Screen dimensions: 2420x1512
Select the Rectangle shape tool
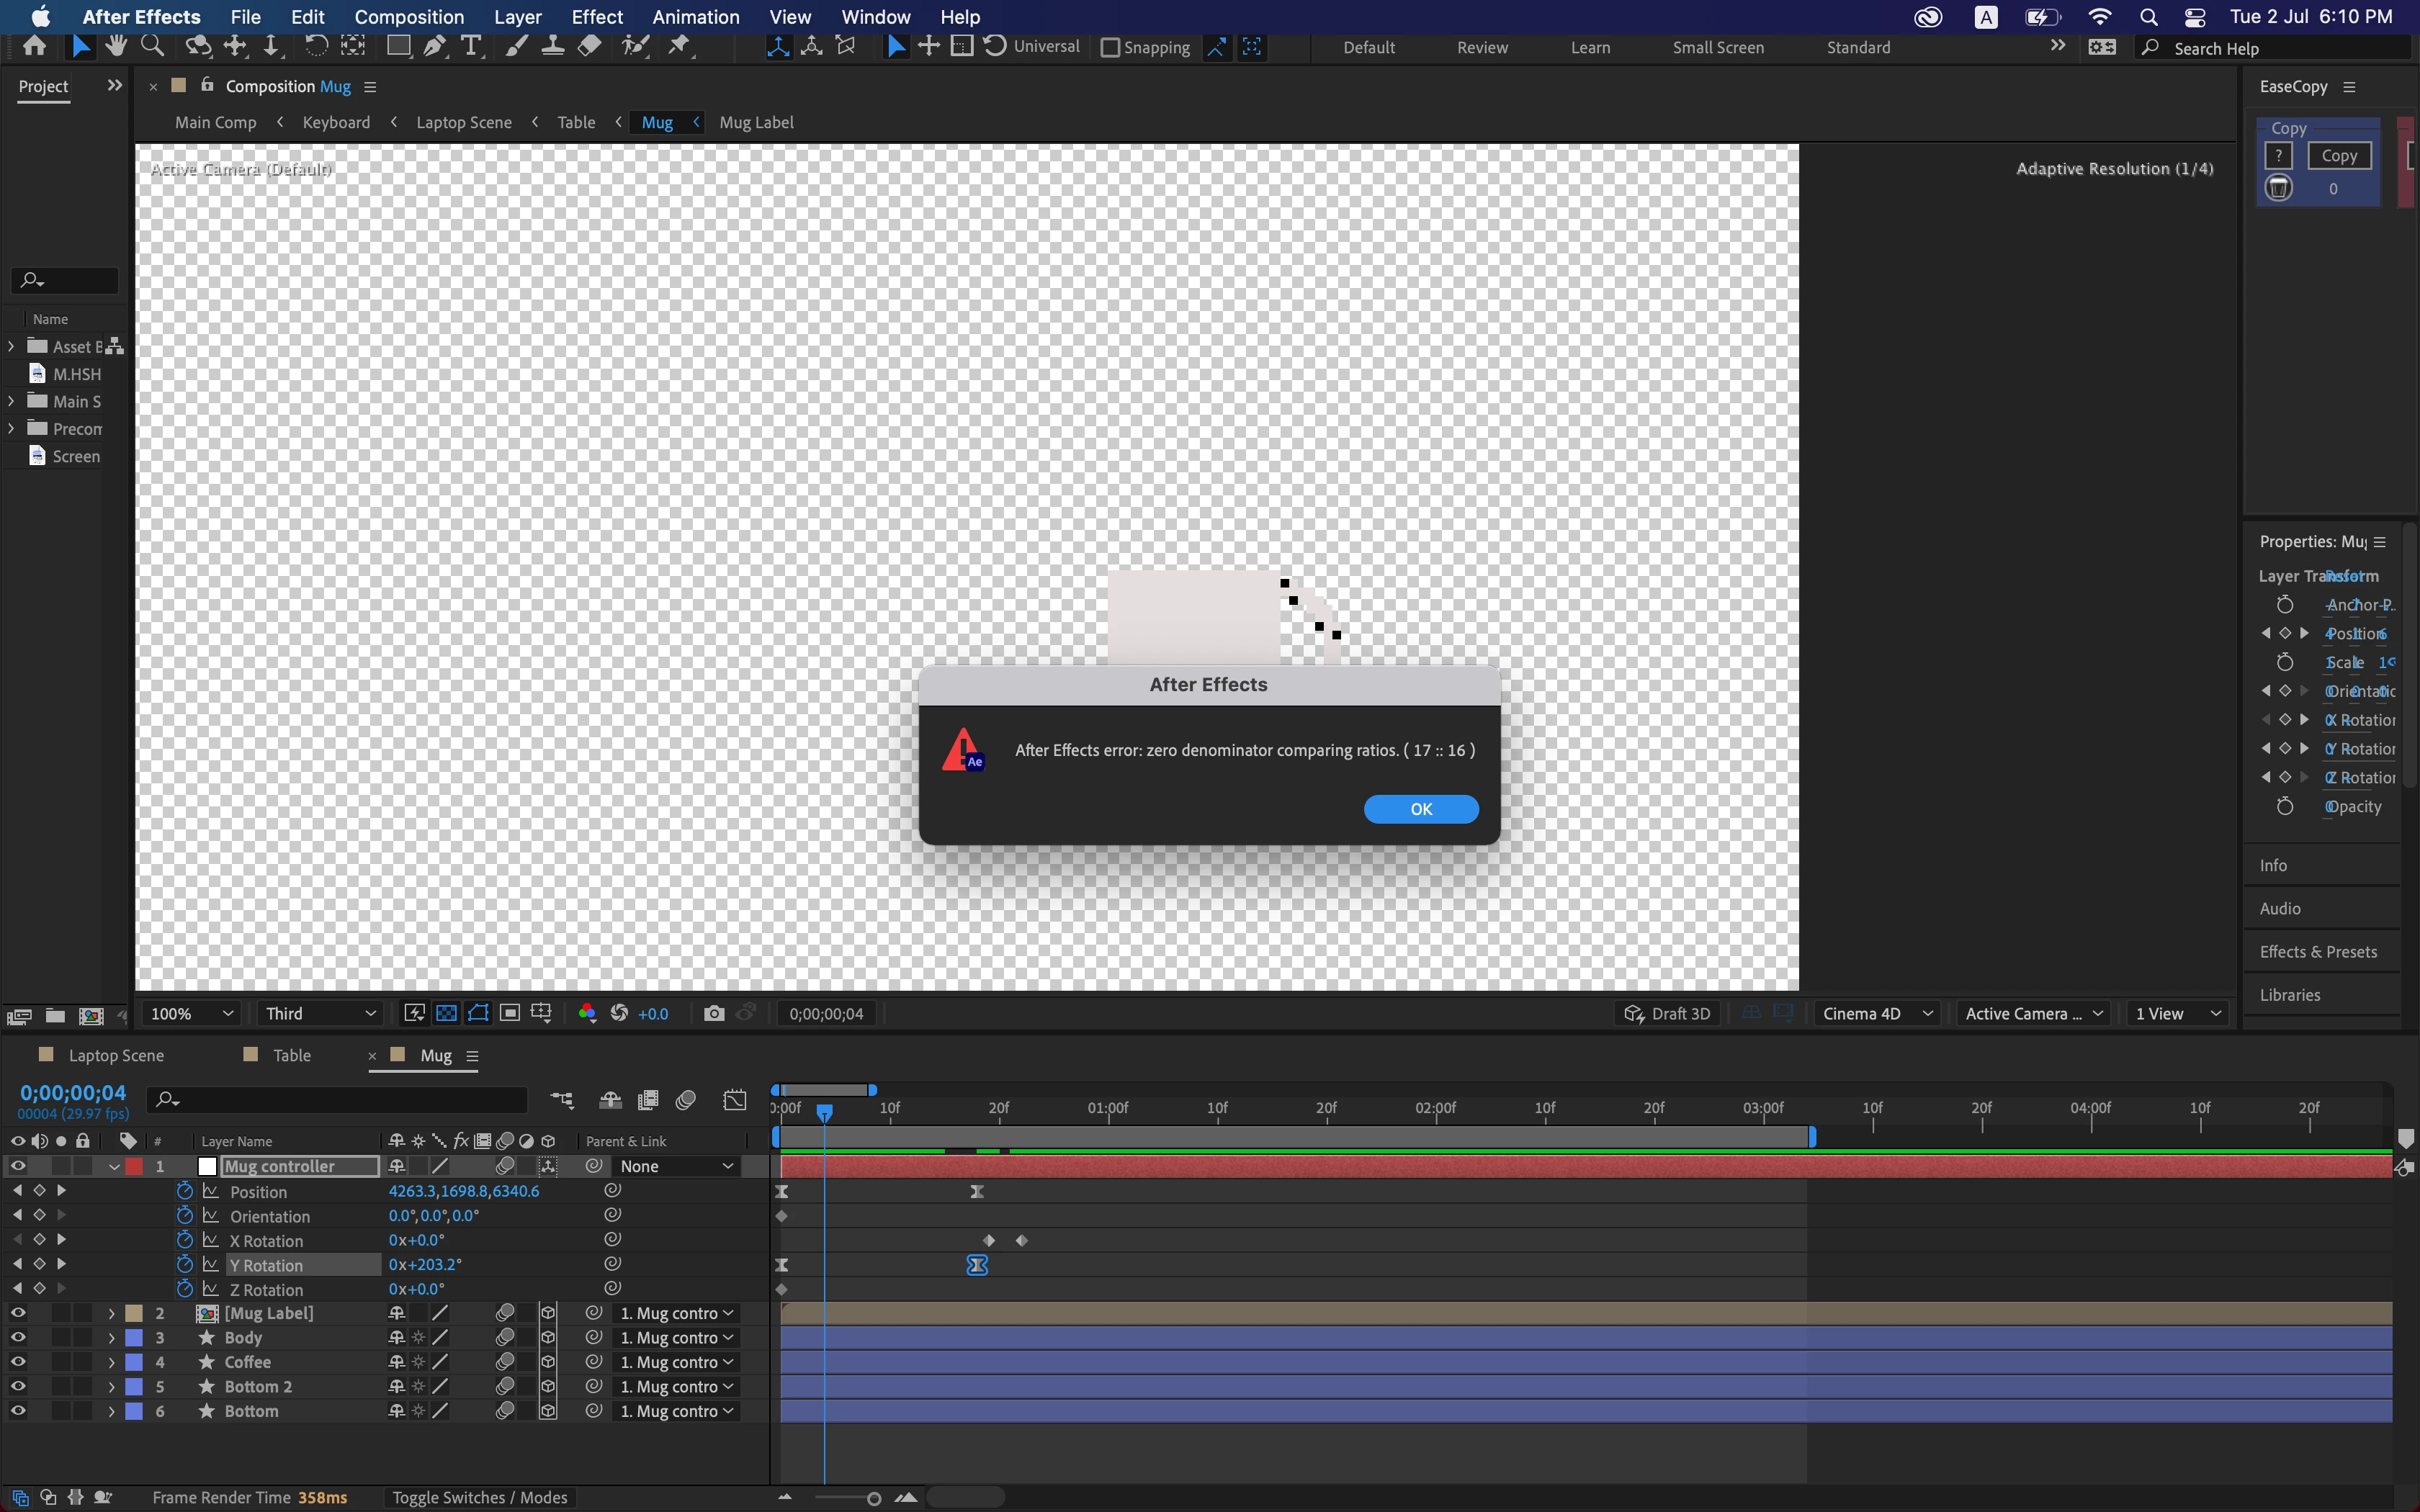pos(398,46)
